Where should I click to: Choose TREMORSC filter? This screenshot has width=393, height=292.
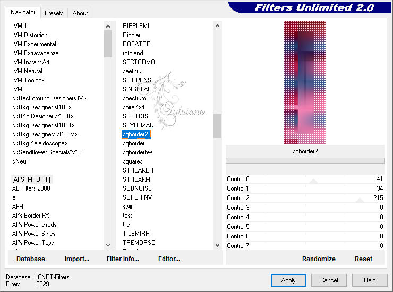(139, 243)
